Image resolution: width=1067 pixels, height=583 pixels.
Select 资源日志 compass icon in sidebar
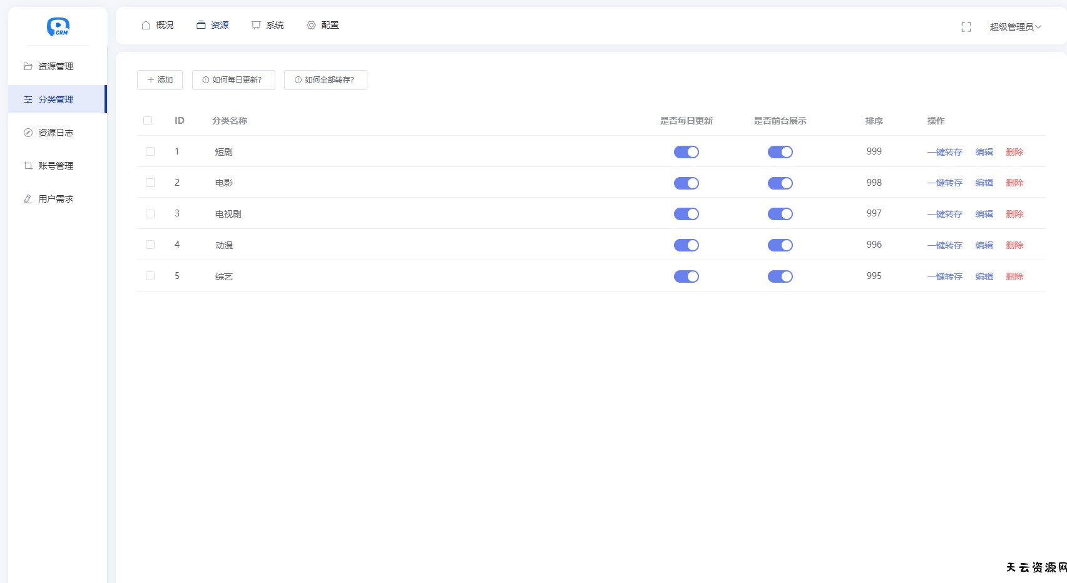[x=28, y=133]
